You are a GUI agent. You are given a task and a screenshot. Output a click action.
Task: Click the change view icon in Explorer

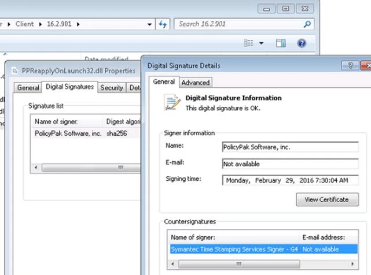pyautogui.click(x=249, y=43)
